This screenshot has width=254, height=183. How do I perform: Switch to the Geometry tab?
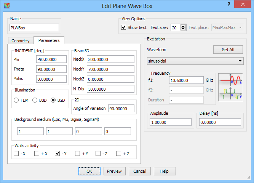[x=21, y=41]
